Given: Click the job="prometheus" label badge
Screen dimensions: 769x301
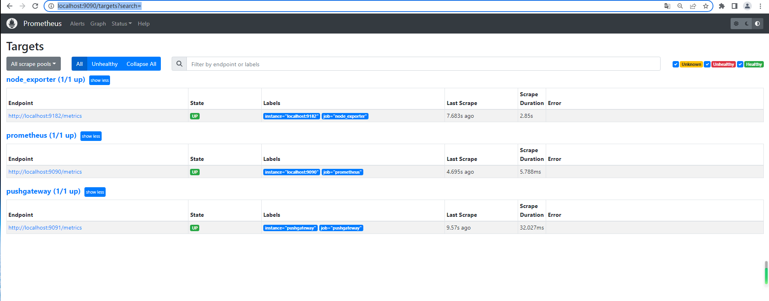Looking at the screenshot, I should point(342,172).
